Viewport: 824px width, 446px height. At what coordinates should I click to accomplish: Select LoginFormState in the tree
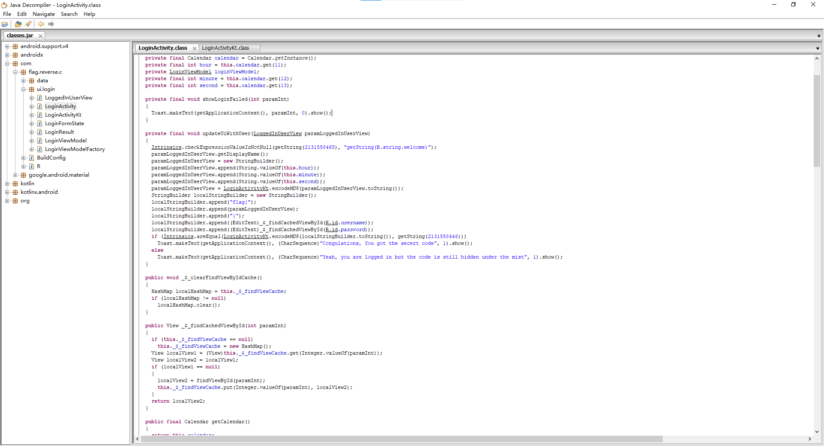pyautogui.click(x=64, y=124)
